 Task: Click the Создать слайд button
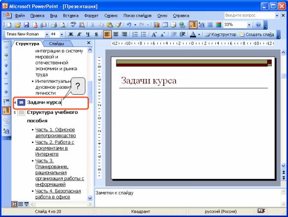[x=257, y=34]
